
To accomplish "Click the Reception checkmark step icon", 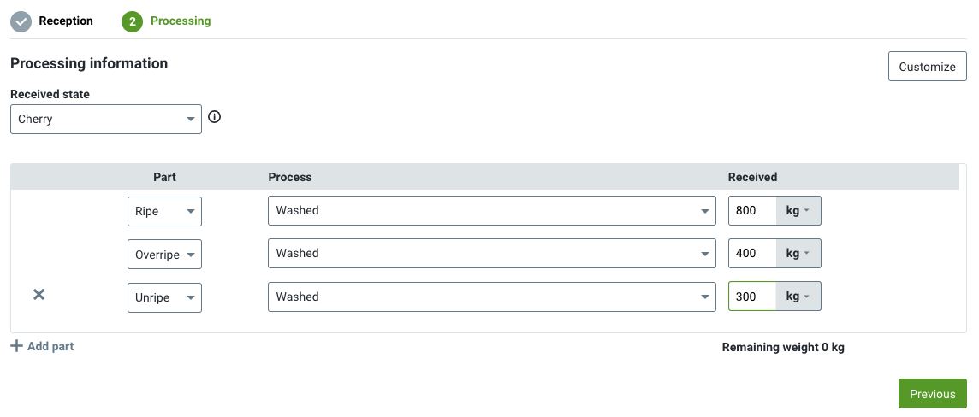I will coord(21,21).
